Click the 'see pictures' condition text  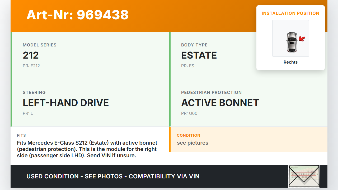tap(193, 143)
